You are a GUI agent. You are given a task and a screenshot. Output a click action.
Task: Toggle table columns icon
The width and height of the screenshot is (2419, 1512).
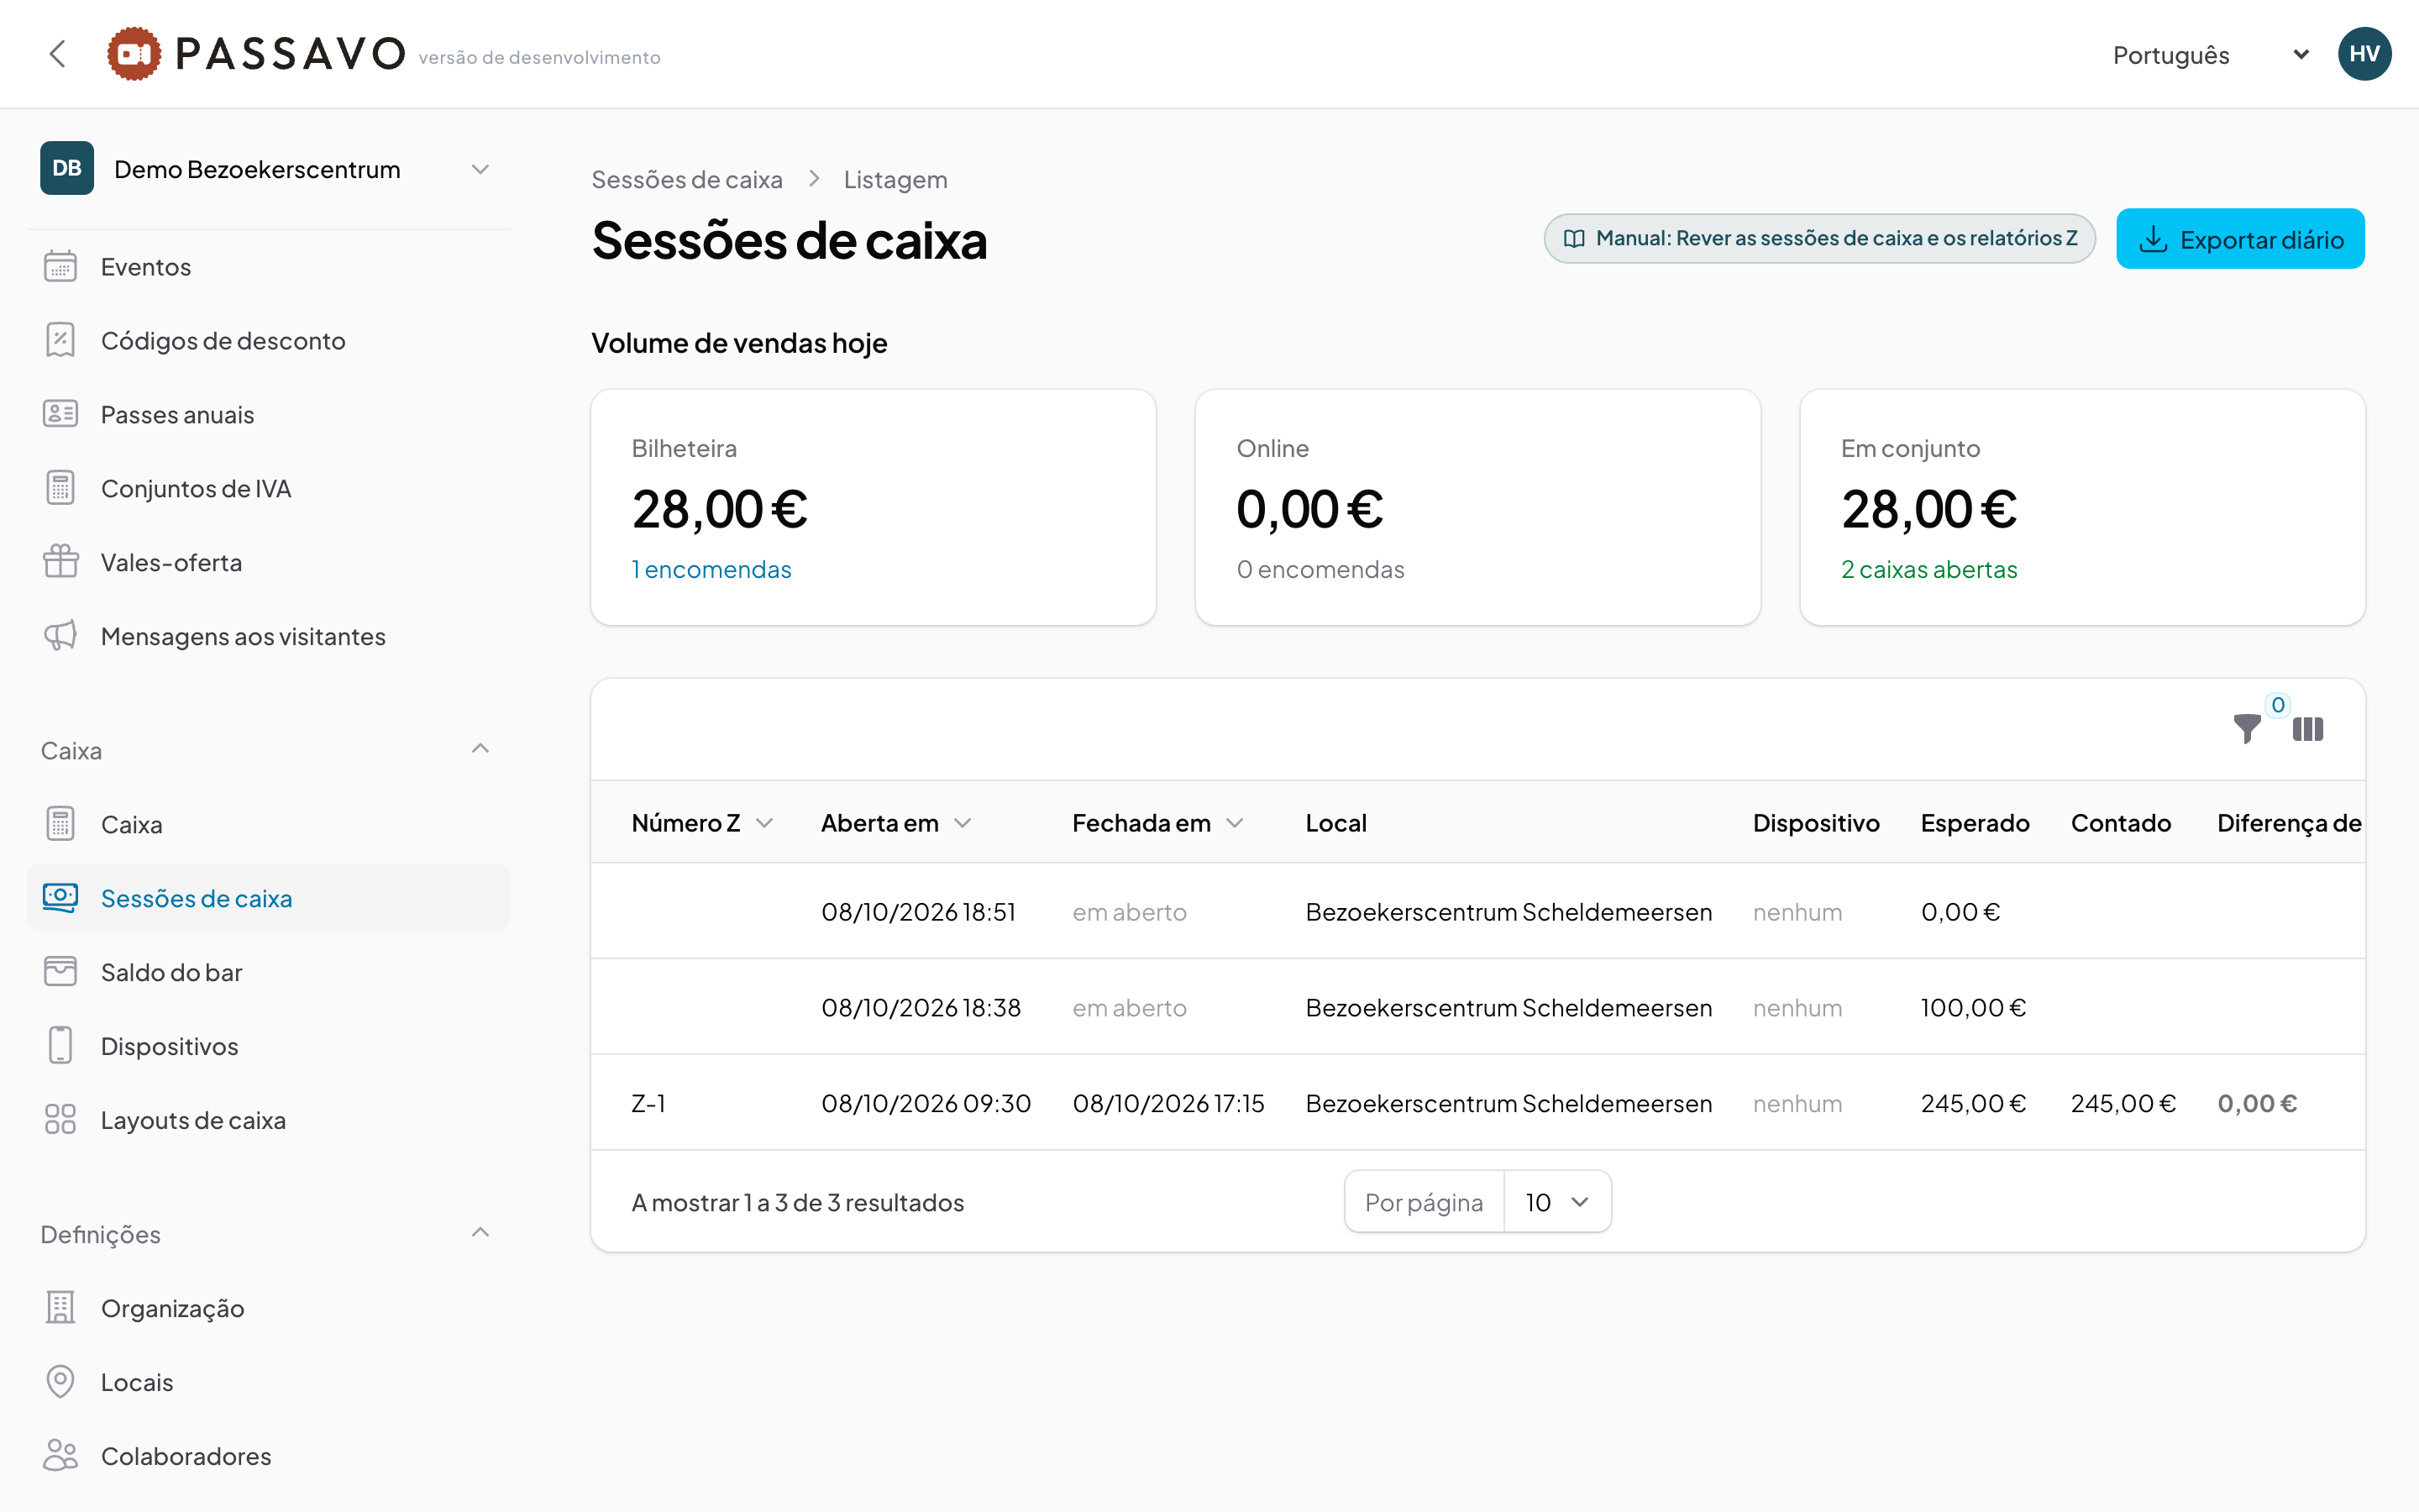click(x=2308, y=729)
